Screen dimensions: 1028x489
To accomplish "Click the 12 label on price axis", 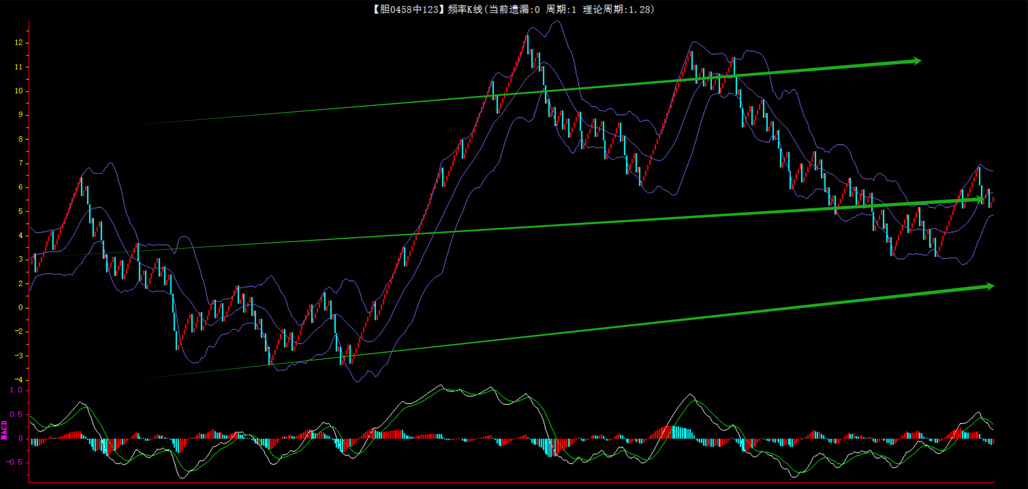I will [19, 43].
